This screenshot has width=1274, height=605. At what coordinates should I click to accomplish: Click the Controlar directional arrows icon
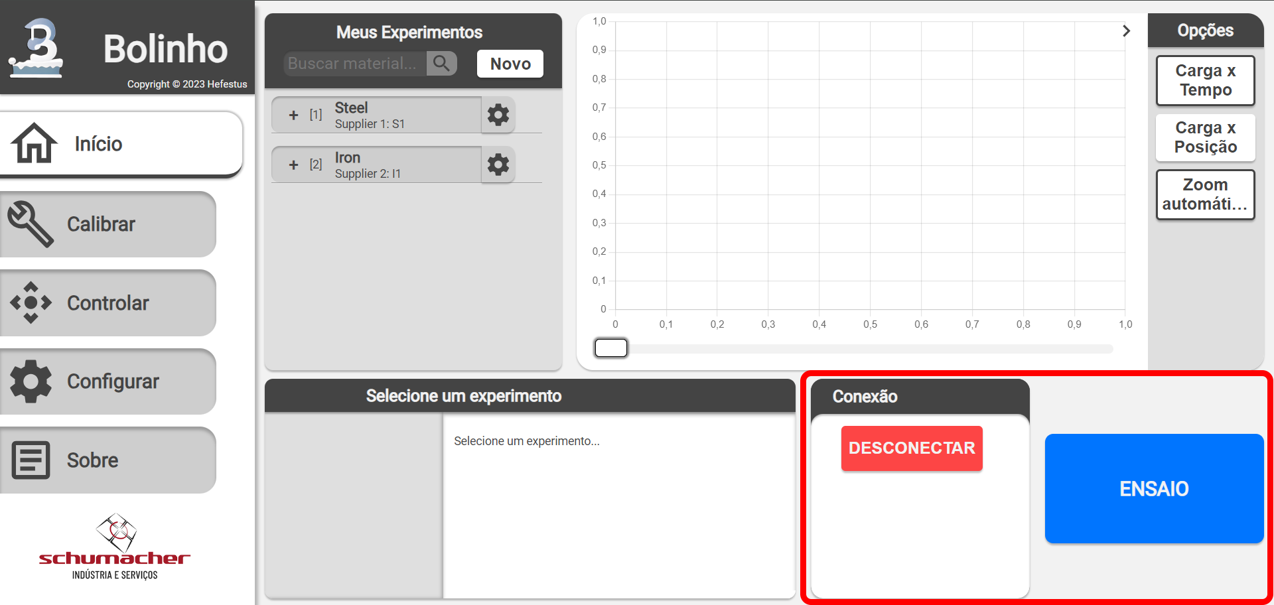[x=31, y=302]
